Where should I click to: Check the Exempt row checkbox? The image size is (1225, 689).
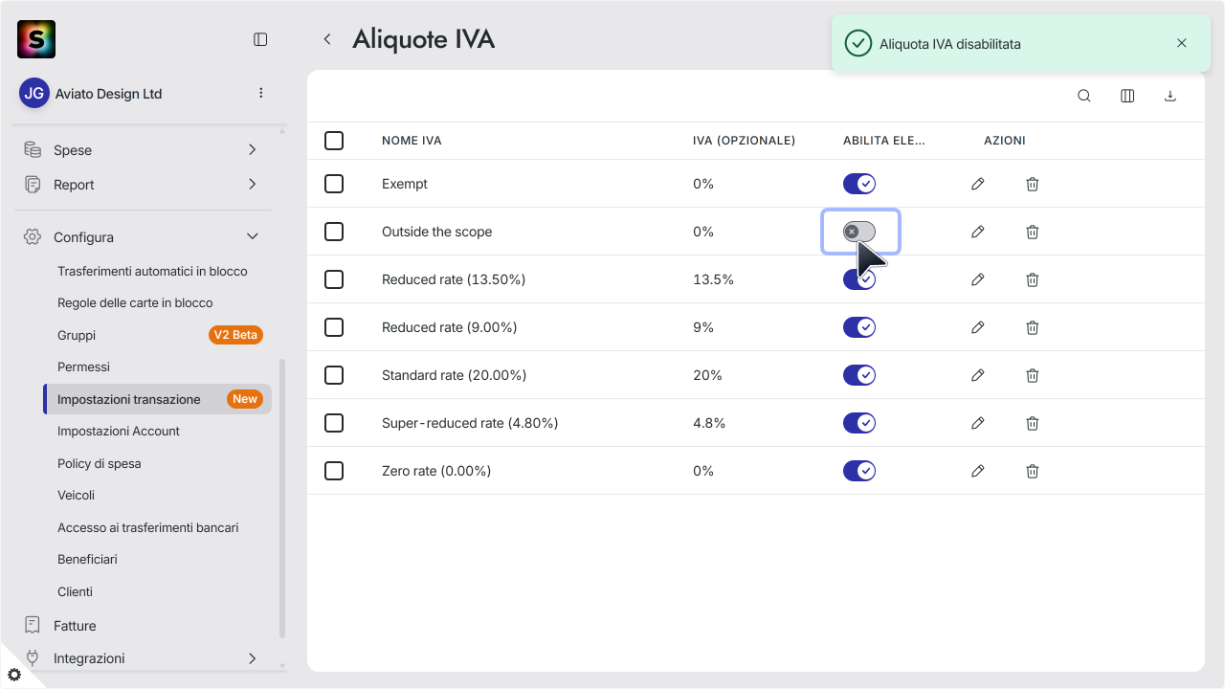click(334, 184)
